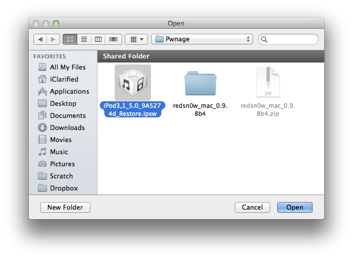This screenshot has width=353, height=259.
Task: Select the redsn0w_mac_0.9.8b4.zip archive
Action: pos(268,83)
